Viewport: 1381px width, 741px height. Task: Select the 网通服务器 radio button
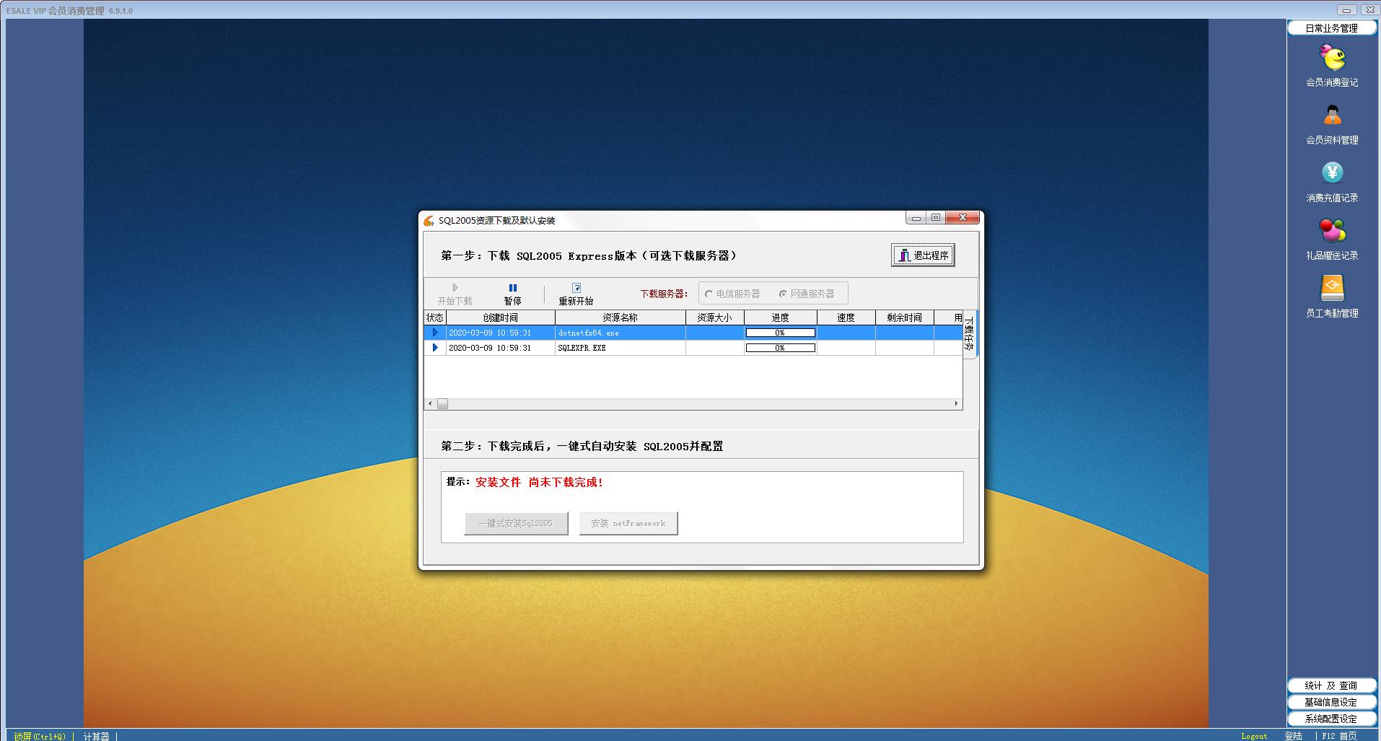(x=782, y=292)
